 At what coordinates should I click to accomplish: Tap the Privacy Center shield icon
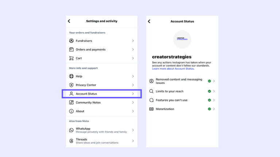(71, 85)
